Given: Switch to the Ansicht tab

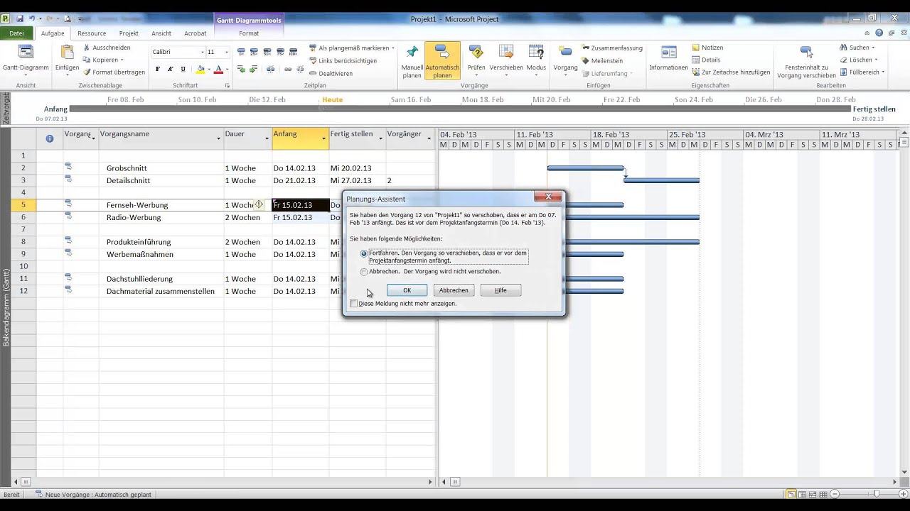Looking at the screenshot, I should point(161,33).
